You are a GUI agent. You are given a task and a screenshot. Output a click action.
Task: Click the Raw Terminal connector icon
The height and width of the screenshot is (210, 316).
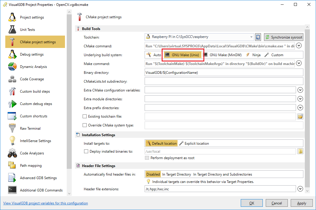pyautogui.click(x=12, y=128)
